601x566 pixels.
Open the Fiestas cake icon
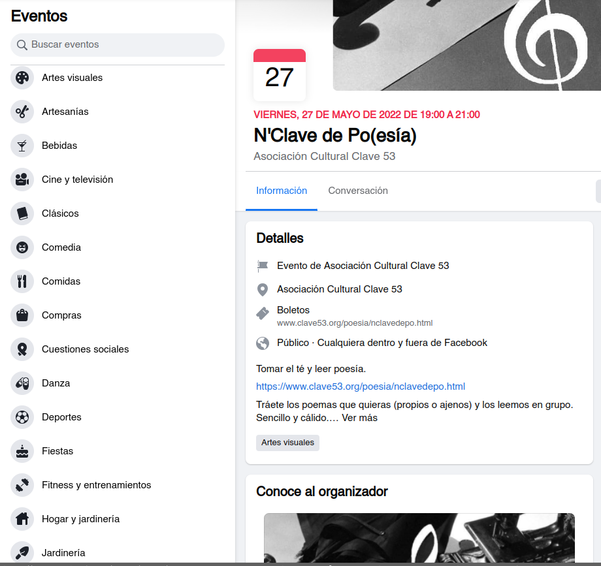22,451
